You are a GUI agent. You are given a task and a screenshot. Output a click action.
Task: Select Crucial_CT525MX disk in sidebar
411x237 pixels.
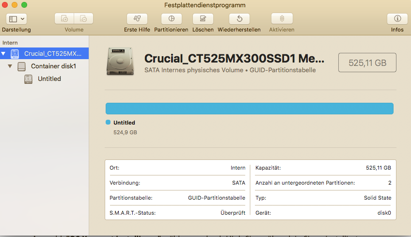[x=44, y=53]
